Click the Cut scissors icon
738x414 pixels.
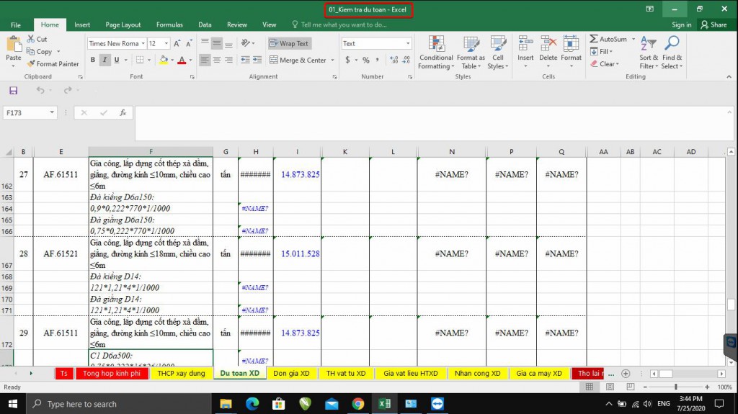pyautogui.click(x=31, y=39)
